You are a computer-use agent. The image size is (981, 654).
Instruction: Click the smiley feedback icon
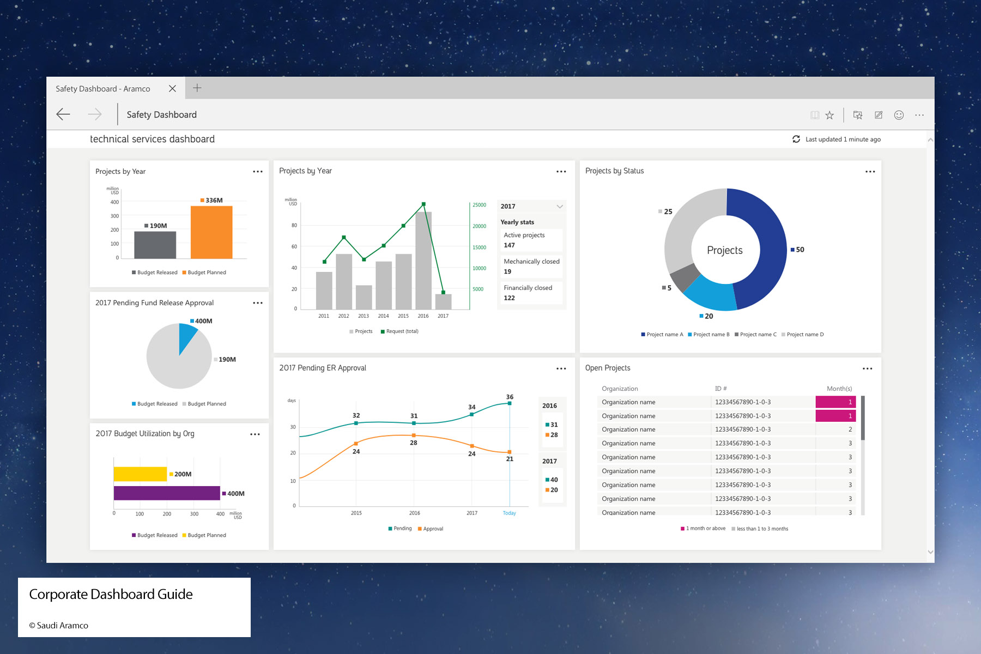[x=899, y=115]
